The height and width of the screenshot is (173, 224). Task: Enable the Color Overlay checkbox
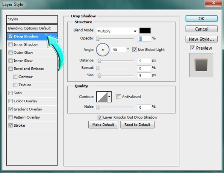pyautogui.click(x=11, y=101)
